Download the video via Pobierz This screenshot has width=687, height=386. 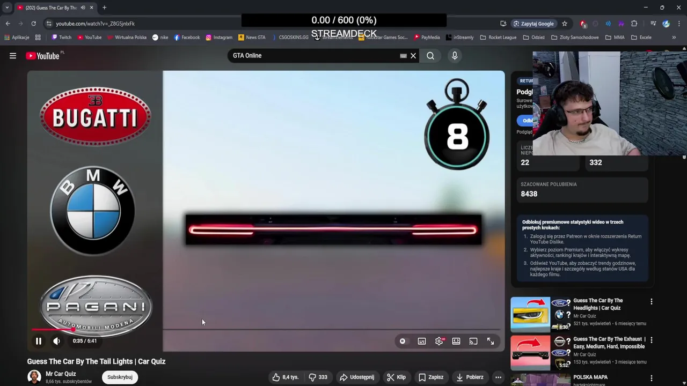coord(470,377)
